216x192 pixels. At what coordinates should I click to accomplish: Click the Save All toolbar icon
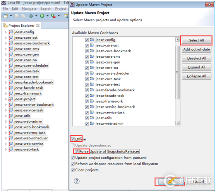[23, 16]
